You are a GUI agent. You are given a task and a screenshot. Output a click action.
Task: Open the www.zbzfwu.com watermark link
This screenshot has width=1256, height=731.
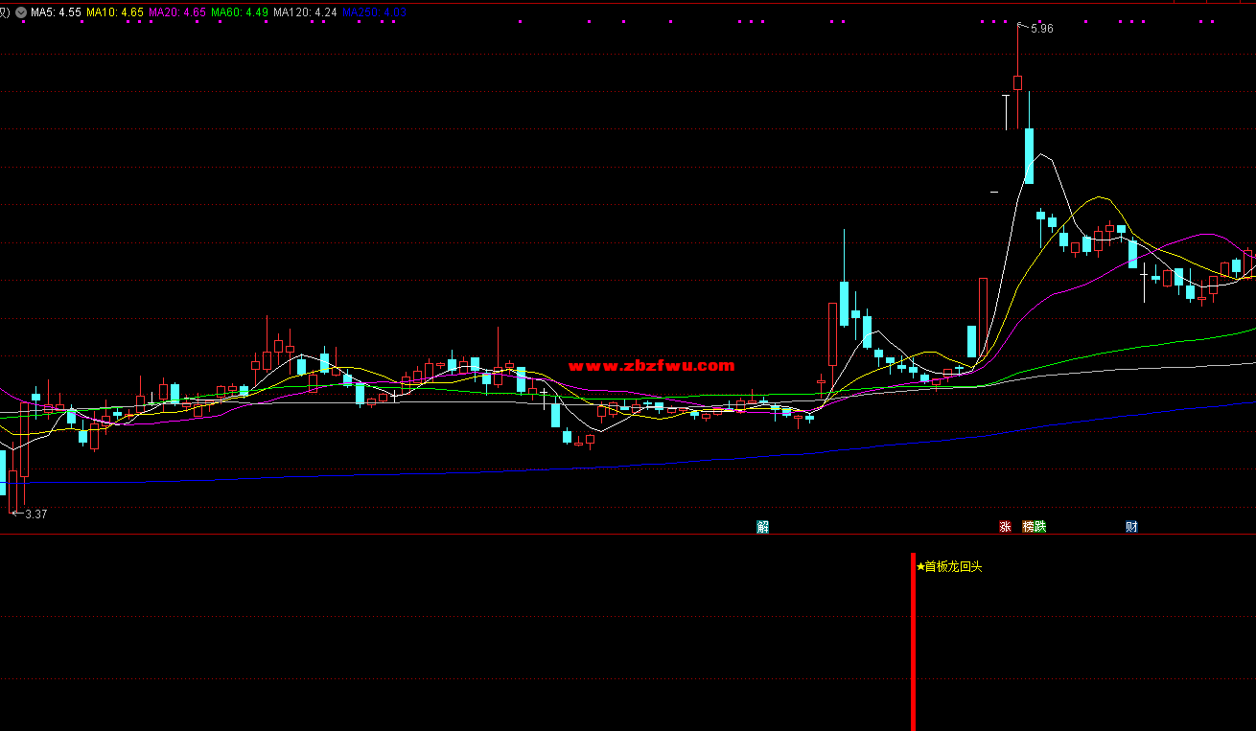(x=652, y=366)
